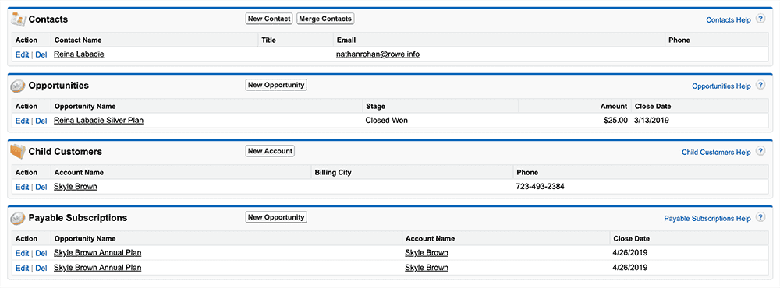Click the Billing City column header
Screen dimensions: 780x288
click(x=333, y=172)
